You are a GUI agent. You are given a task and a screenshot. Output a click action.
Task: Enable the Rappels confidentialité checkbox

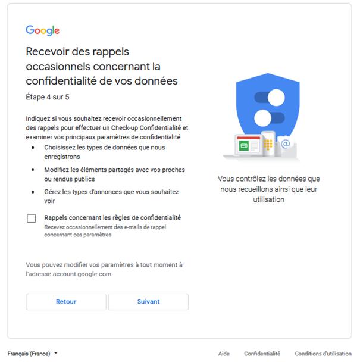point(32,219)
